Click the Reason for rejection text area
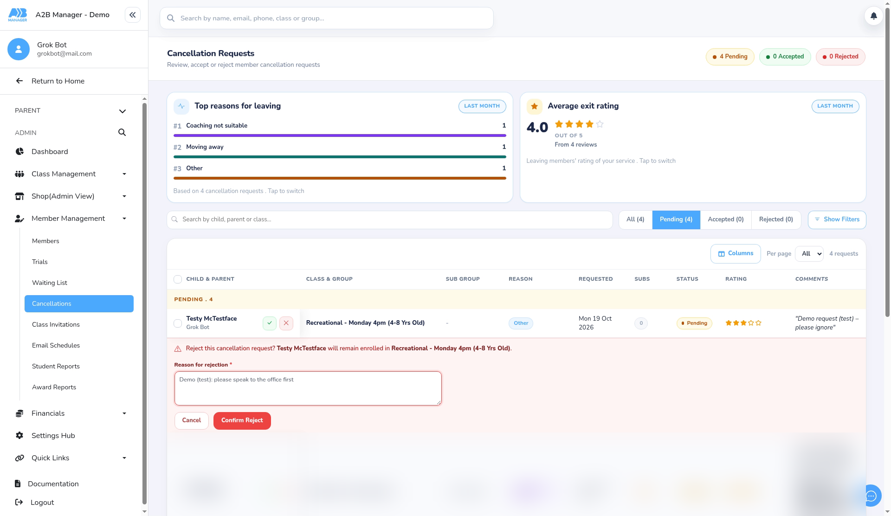Viewport: 891px width, 516px height. coord(308,388)
